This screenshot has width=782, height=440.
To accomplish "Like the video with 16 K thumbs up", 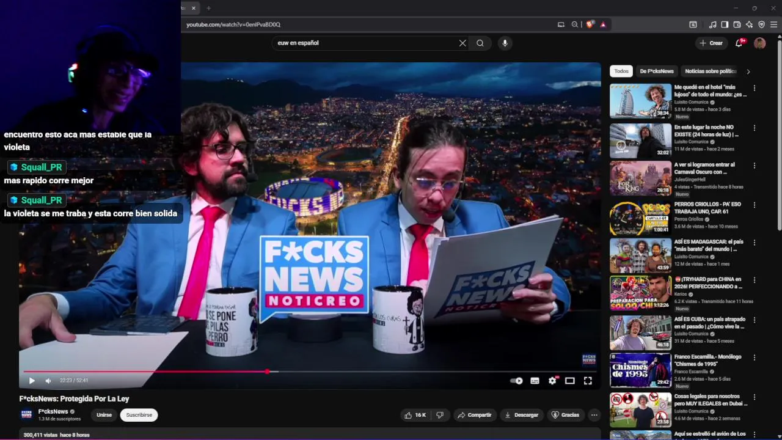I will [x=415, y=415].
